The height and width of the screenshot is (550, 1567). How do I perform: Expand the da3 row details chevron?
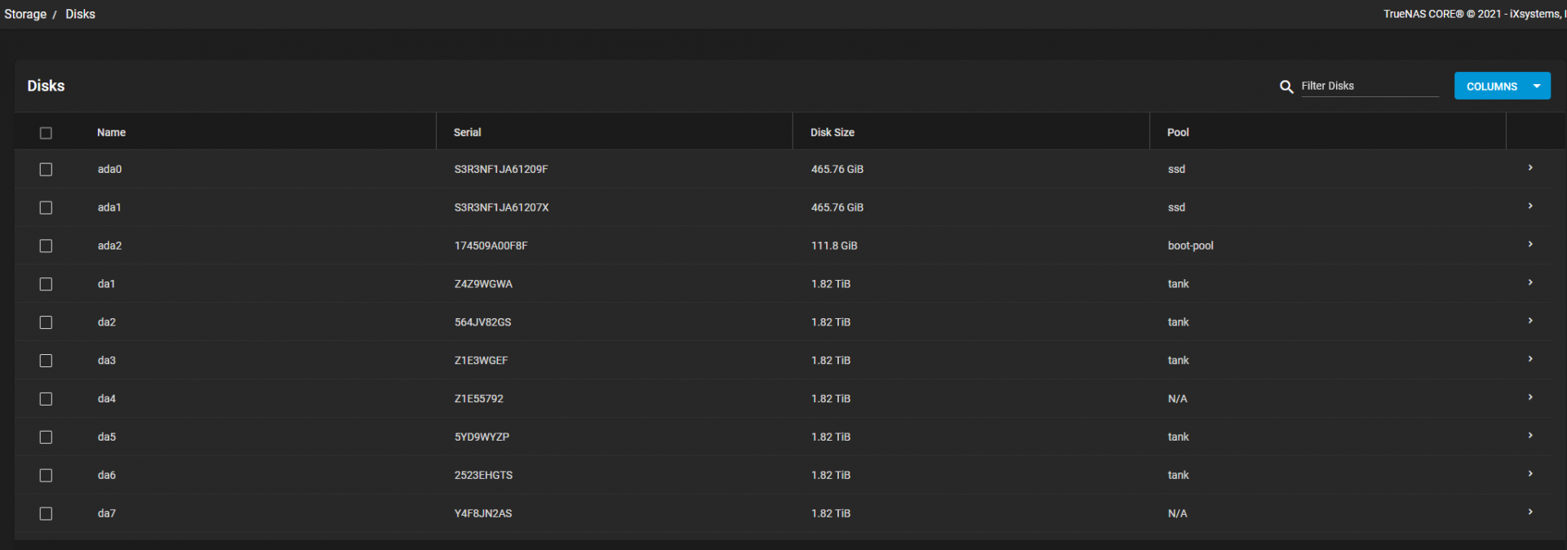[x=1530, y=359]
